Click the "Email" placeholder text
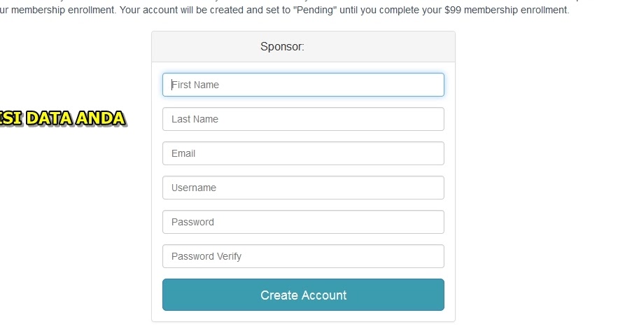The width and height of the screenshot is (625, 329). (183, 153)
